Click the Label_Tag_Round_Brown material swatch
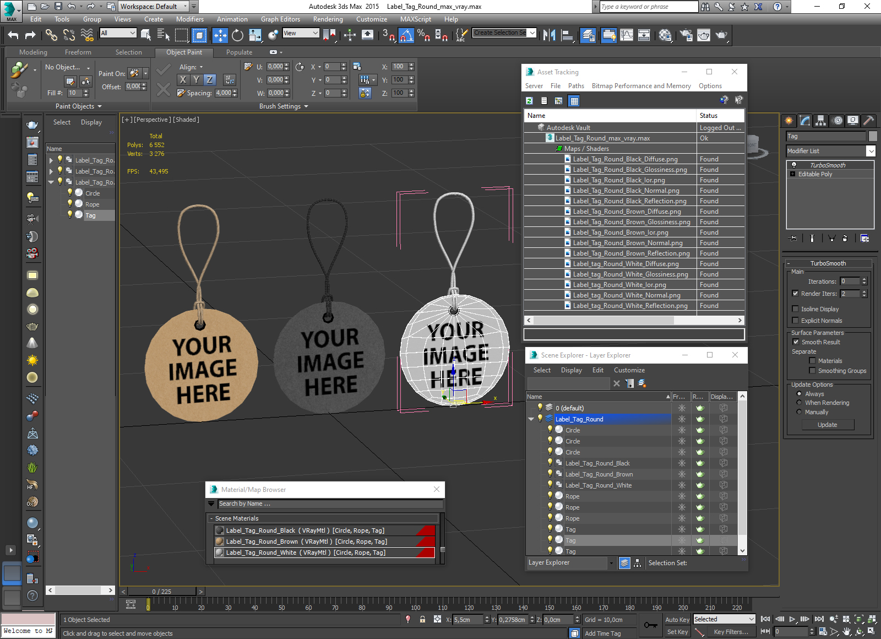The height and width of the screenshot is (639, 881). [x=220, y=541]
